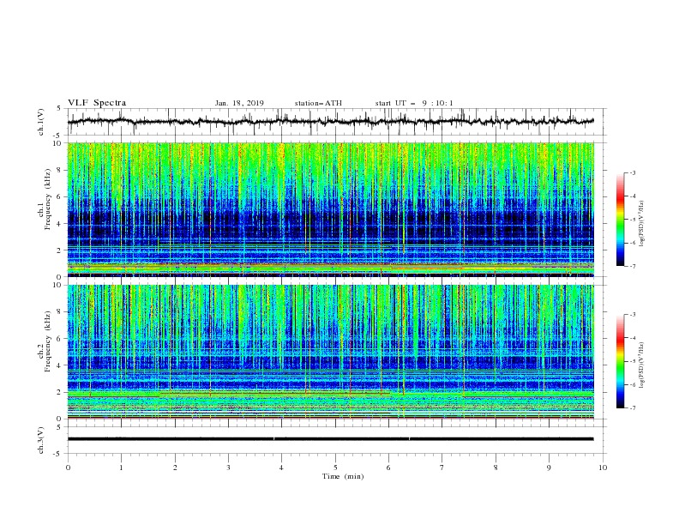This screenshot has height=525, width=679.
Task: Select the "Time (min)" axis label
Action: [x=343, y=476]
